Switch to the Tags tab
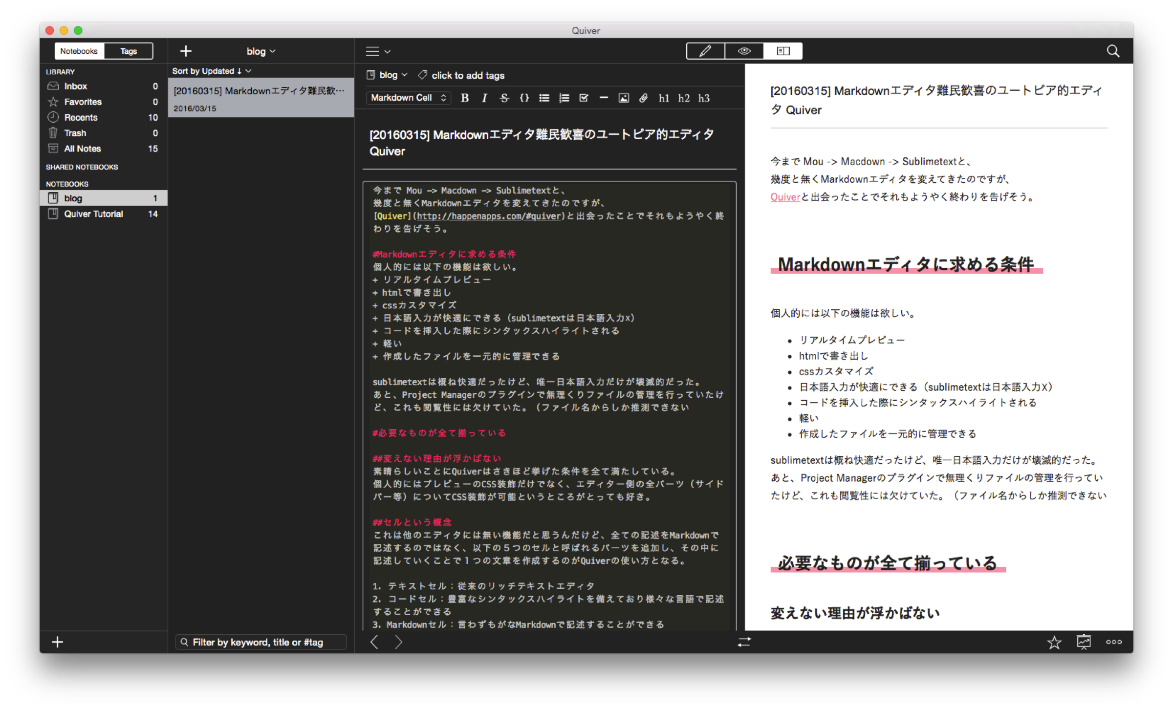Screen dimensions: 1173x710 coord(129,51)
